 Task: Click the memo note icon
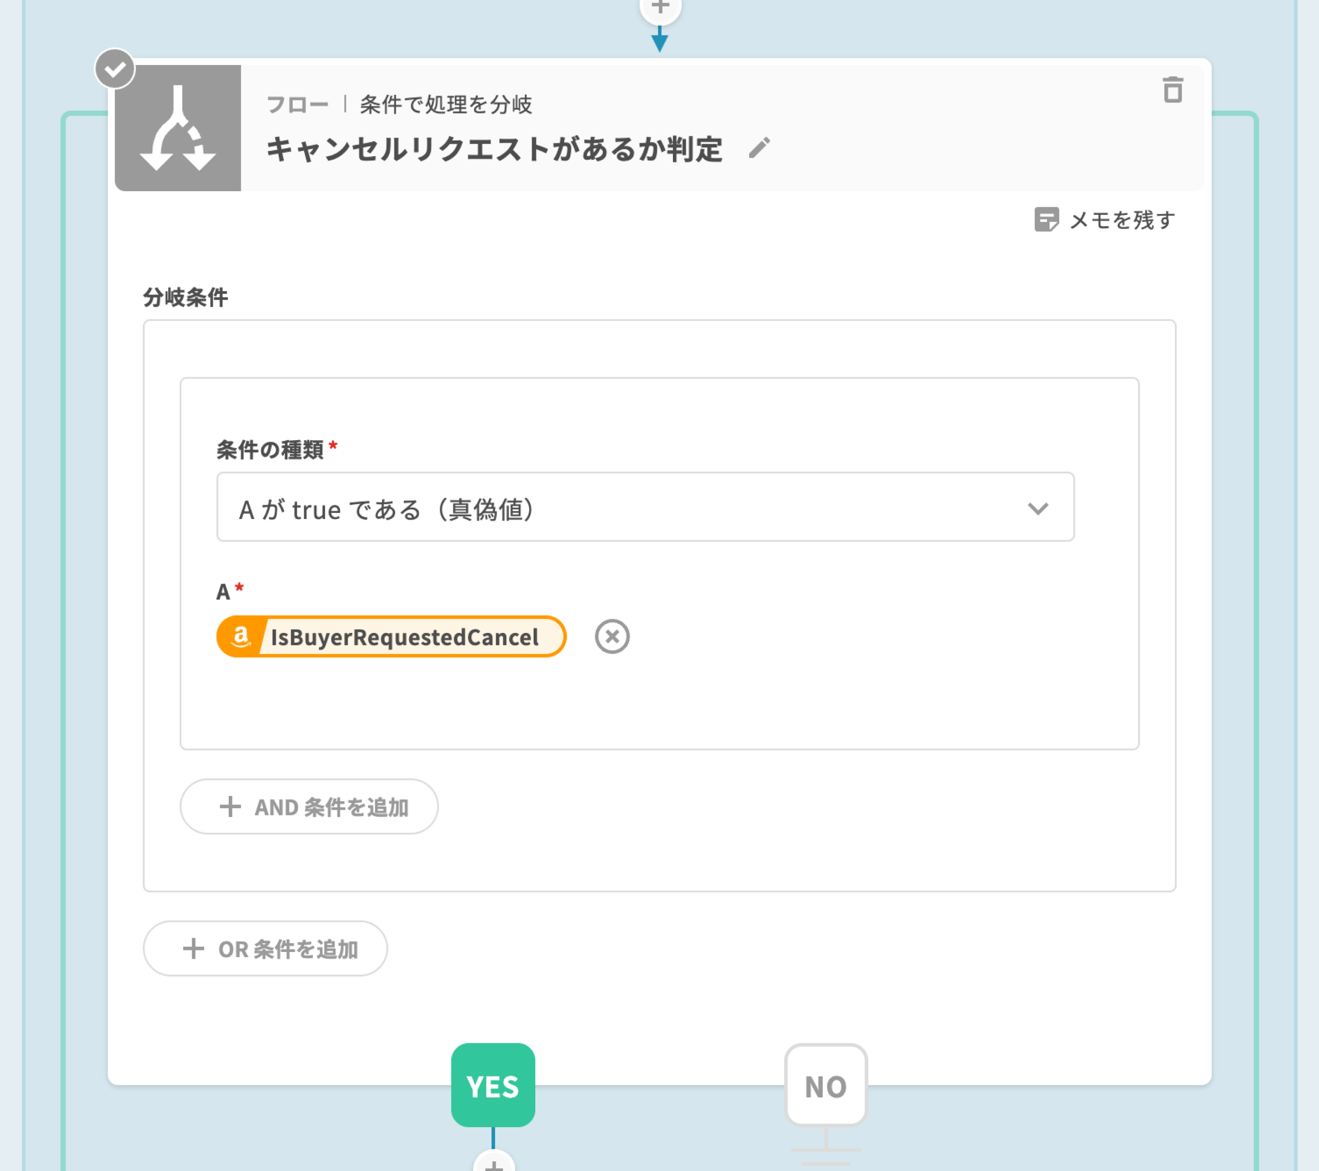point(1046,220)
